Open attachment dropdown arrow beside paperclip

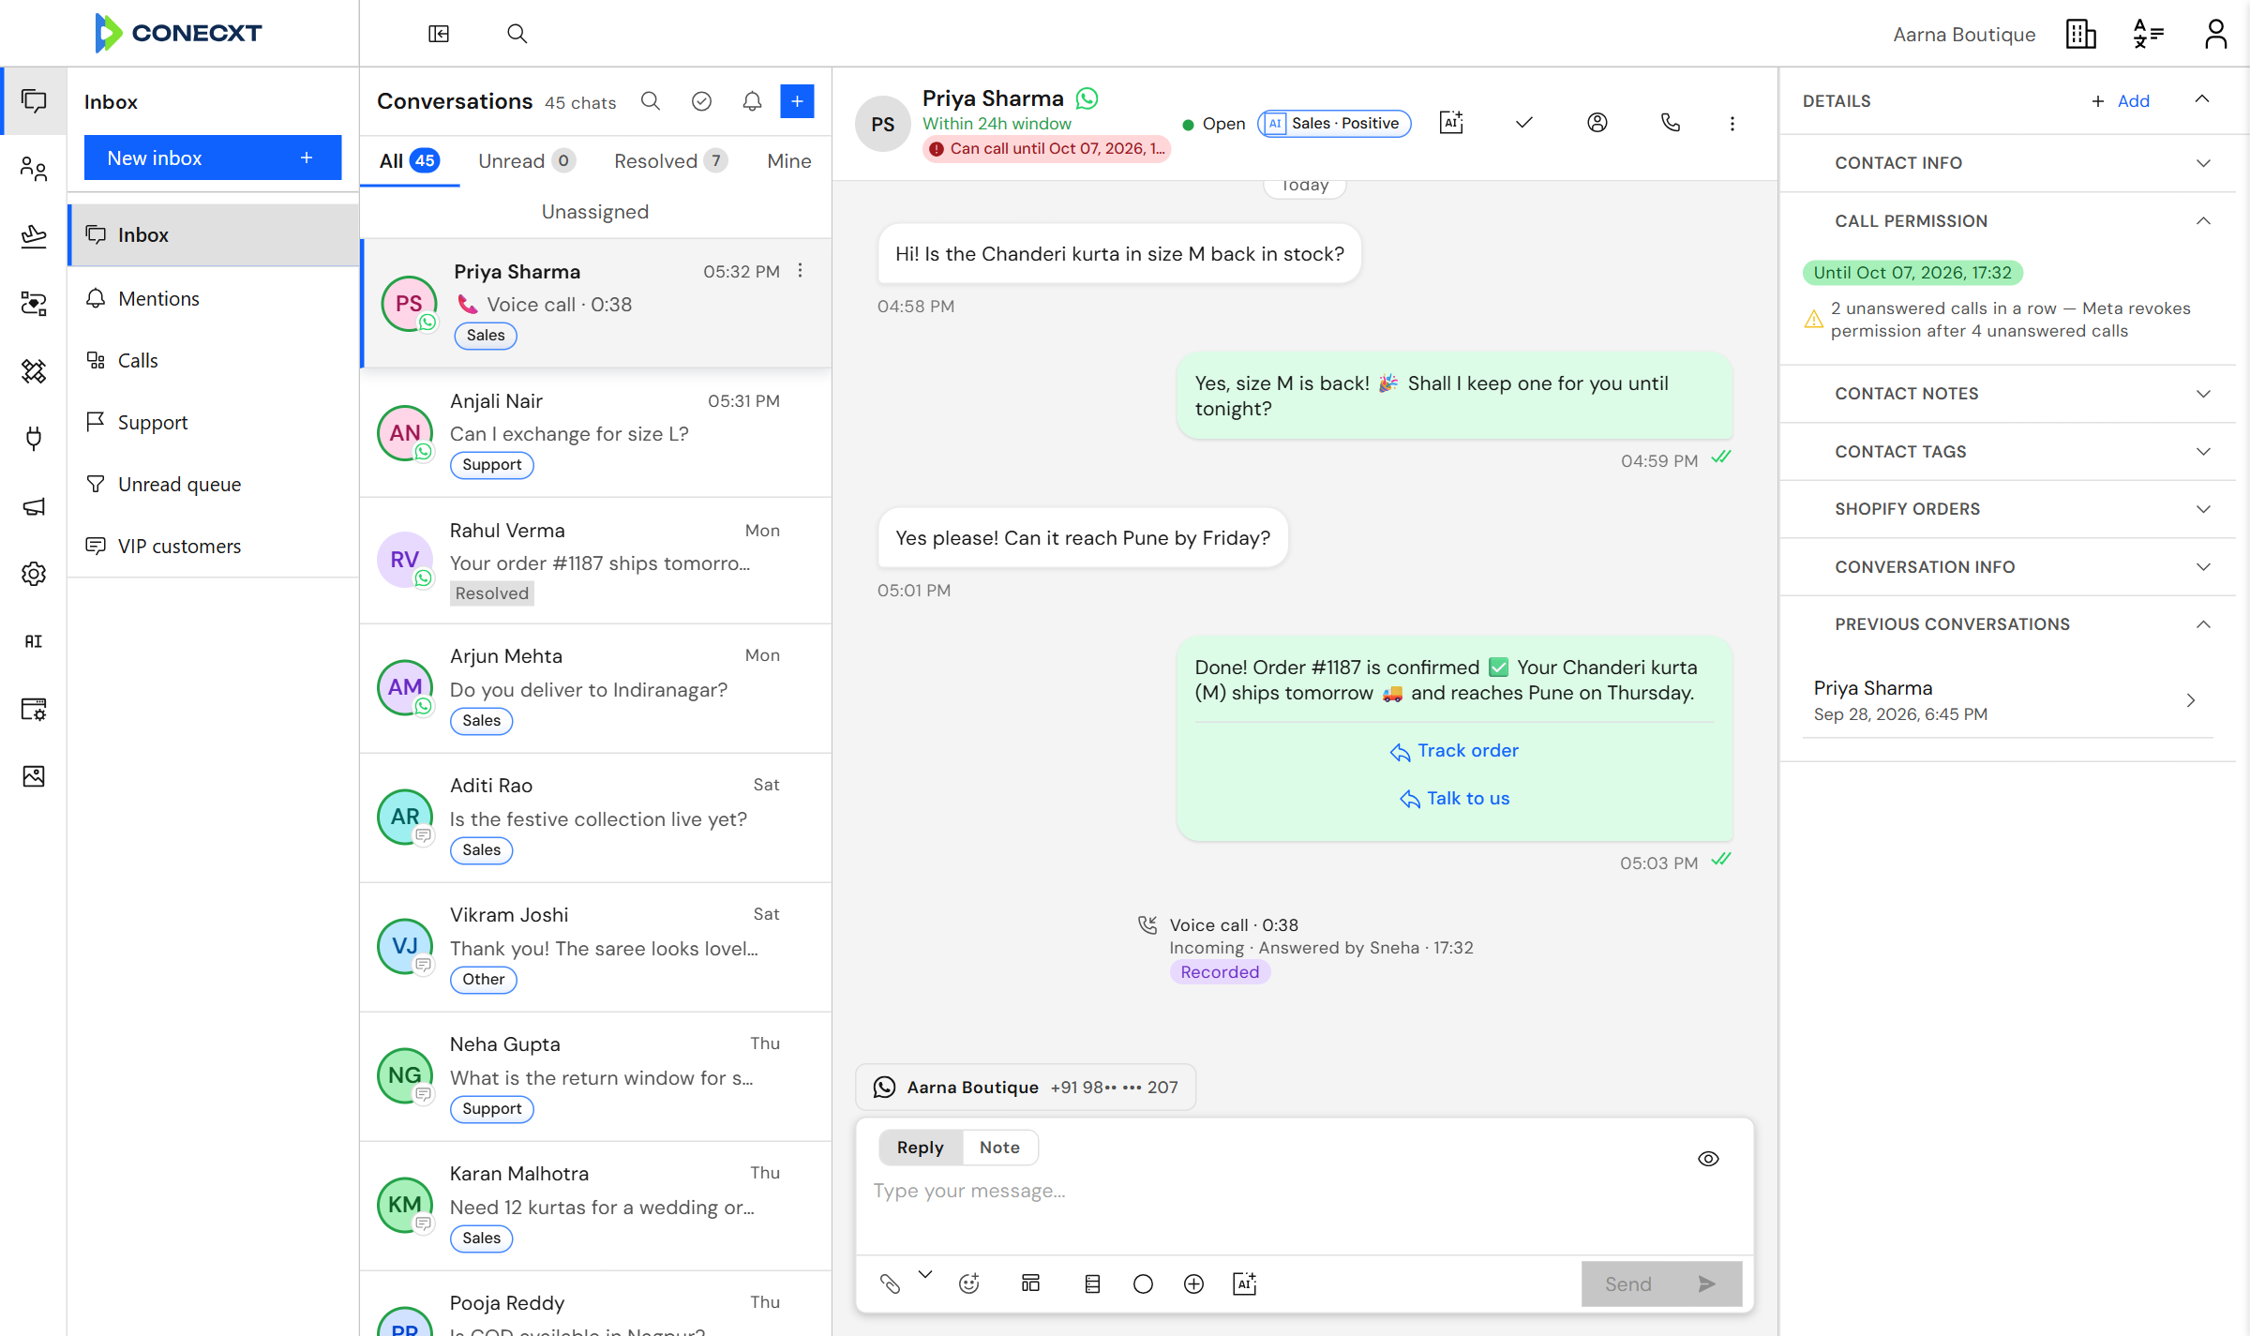(x=925, y=1274)
